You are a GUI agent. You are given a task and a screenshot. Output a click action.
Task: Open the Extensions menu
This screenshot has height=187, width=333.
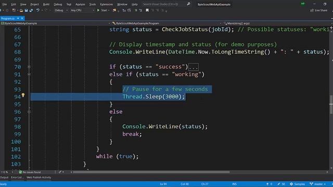[x=106, y=4]
